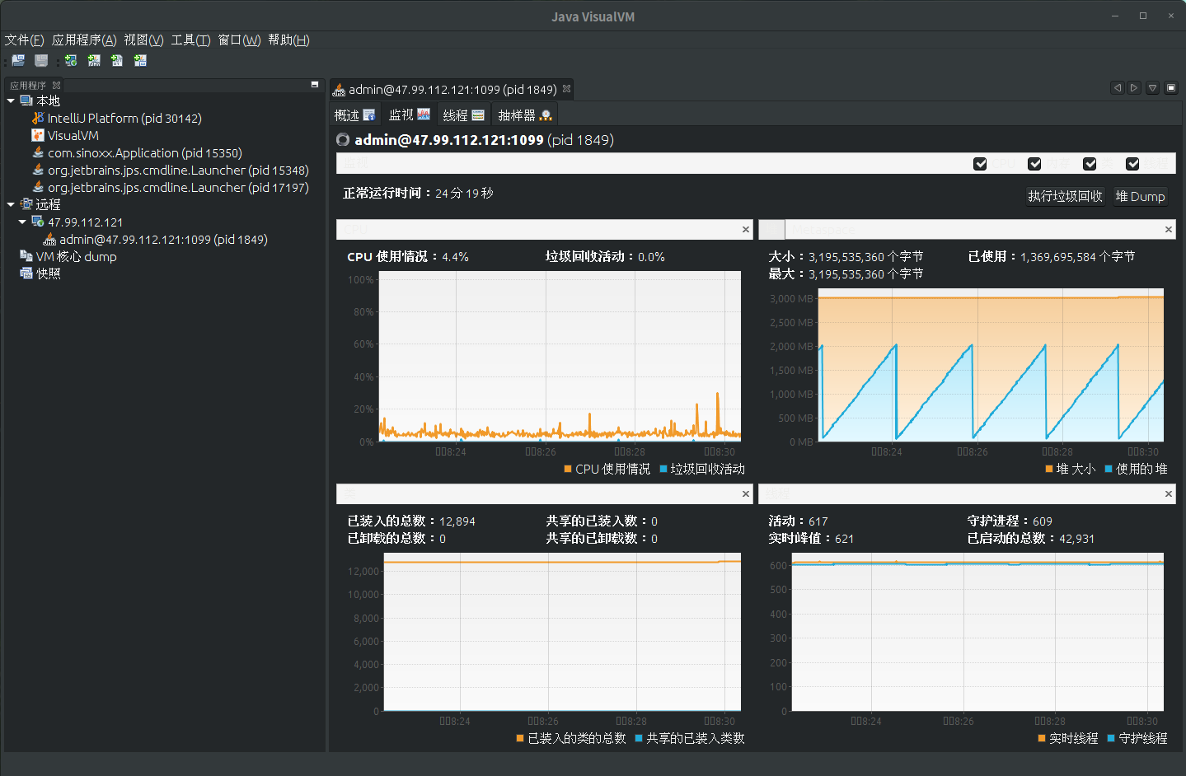Click the Load snapshot toolbar icon
1186x776 pixels.
click(18, 60)
